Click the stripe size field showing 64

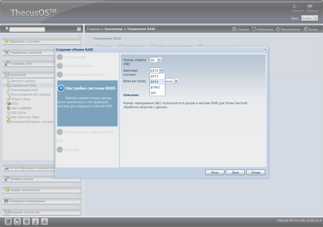coord(154,60)
